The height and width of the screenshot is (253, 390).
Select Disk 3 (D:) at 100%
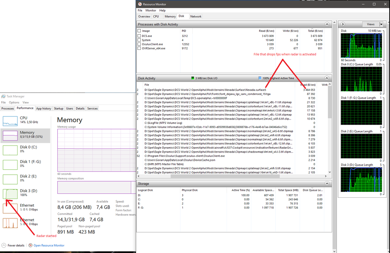pos(26,193)
